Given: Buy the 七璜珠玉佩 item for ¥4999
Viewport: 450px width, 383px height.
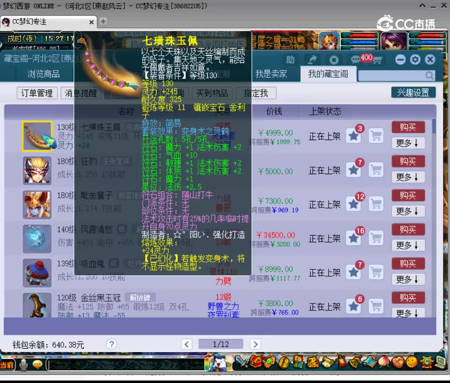Looking at the screenshot, I should (x=408, y=127).
